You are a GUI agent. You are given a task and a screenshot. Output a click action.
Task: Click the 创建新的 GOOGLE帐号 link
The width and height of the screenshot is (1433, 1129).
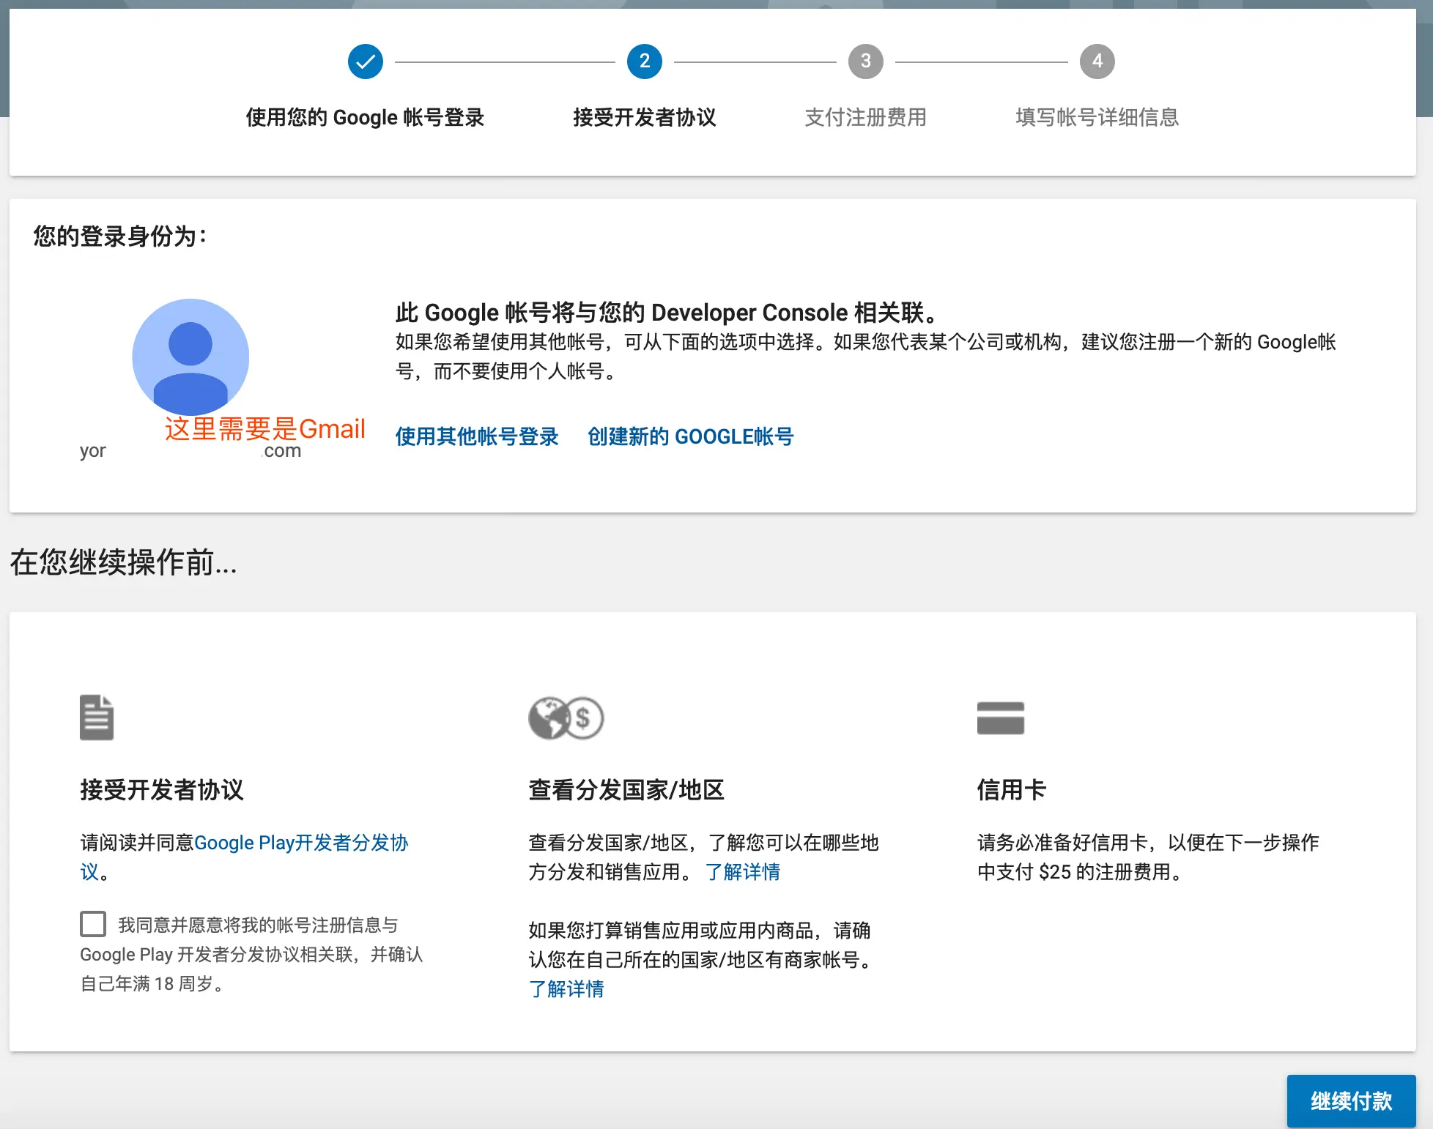tap(690, 436)
